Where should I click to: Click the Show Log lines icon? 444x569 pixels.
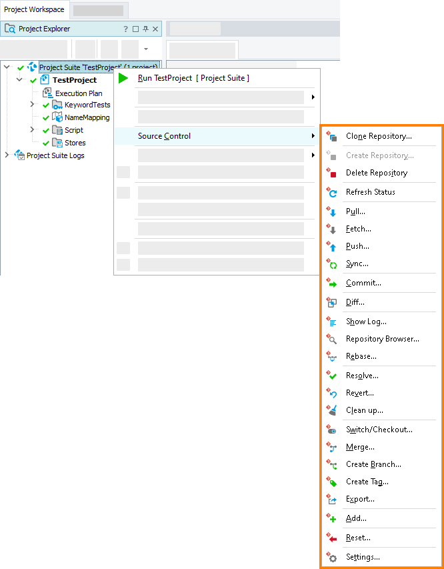tap(331, 322)
